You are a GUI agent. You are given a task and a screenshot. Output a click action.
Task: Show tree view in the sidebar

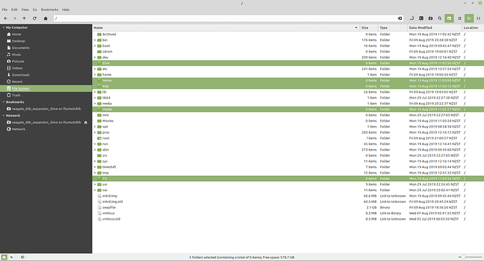(x=11, y=257)
